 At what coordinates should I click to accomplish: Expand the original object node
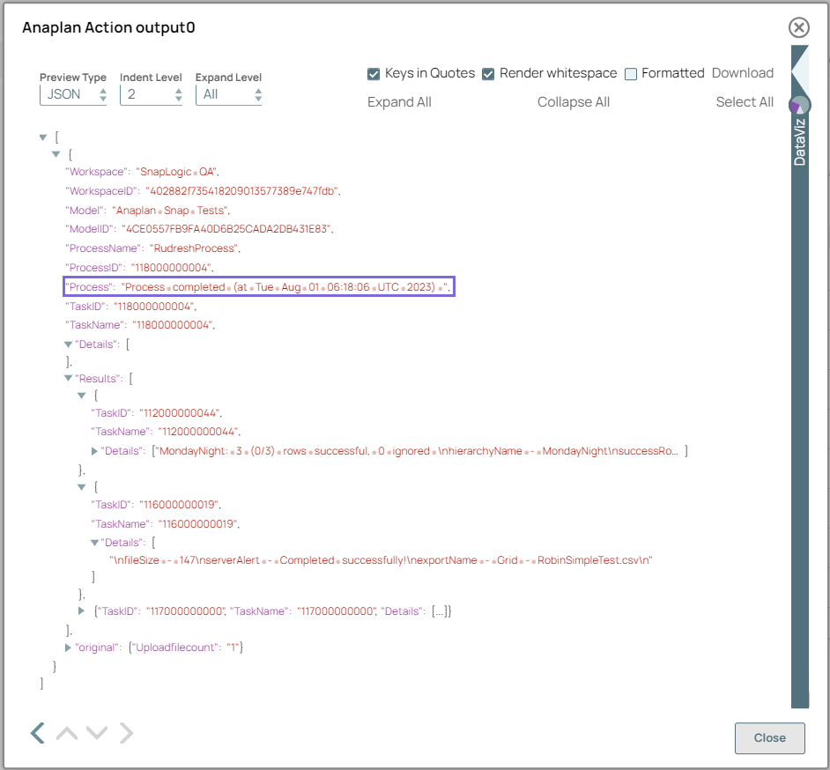[x=68, y=648]
